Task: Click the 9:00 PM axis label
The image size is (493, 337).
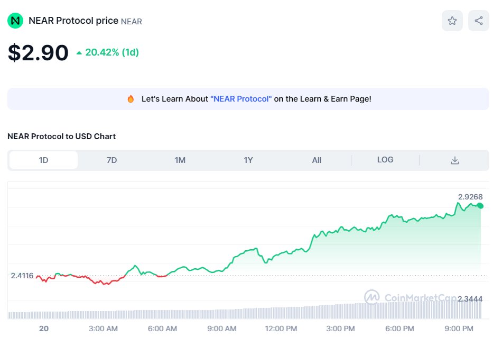Action: [459, 329]
